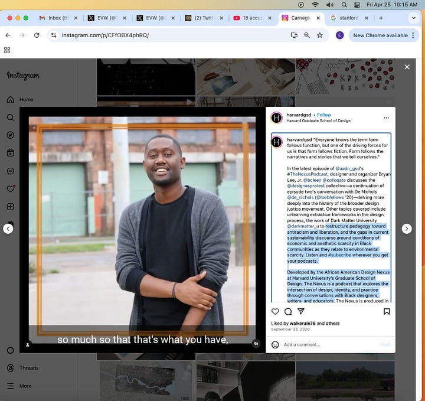The width and height of the screenshot is (425, 401).
Task: Go to previous post with left arrow
Action: 8,229
